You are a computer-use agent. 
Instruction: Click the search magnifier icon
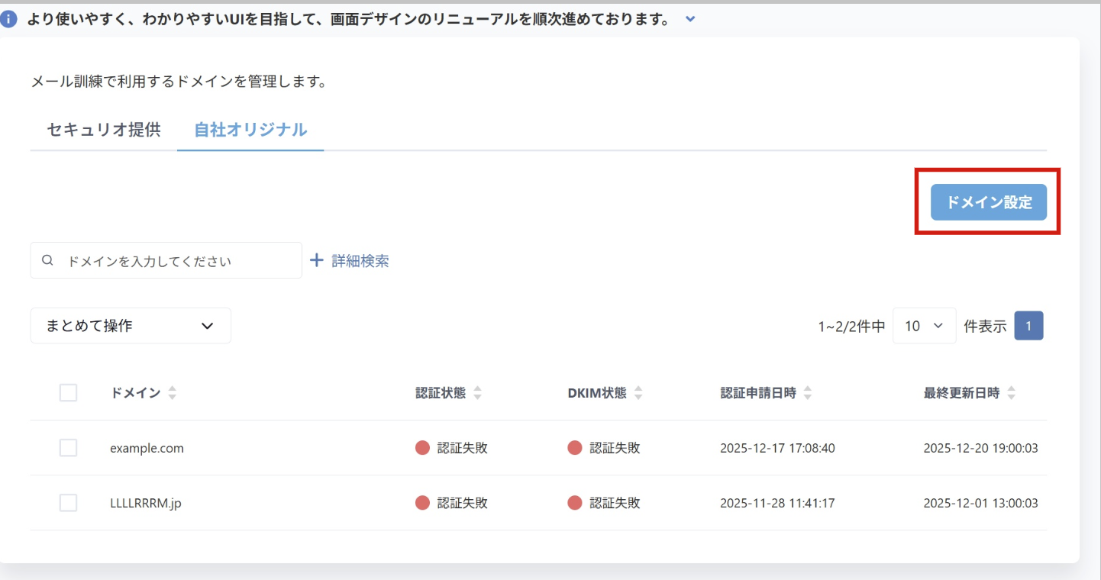pos(47,260)
